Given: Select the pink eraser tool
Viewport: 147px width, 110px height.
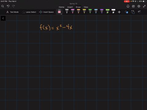Looking at the screenshot, I should point(59,11).
